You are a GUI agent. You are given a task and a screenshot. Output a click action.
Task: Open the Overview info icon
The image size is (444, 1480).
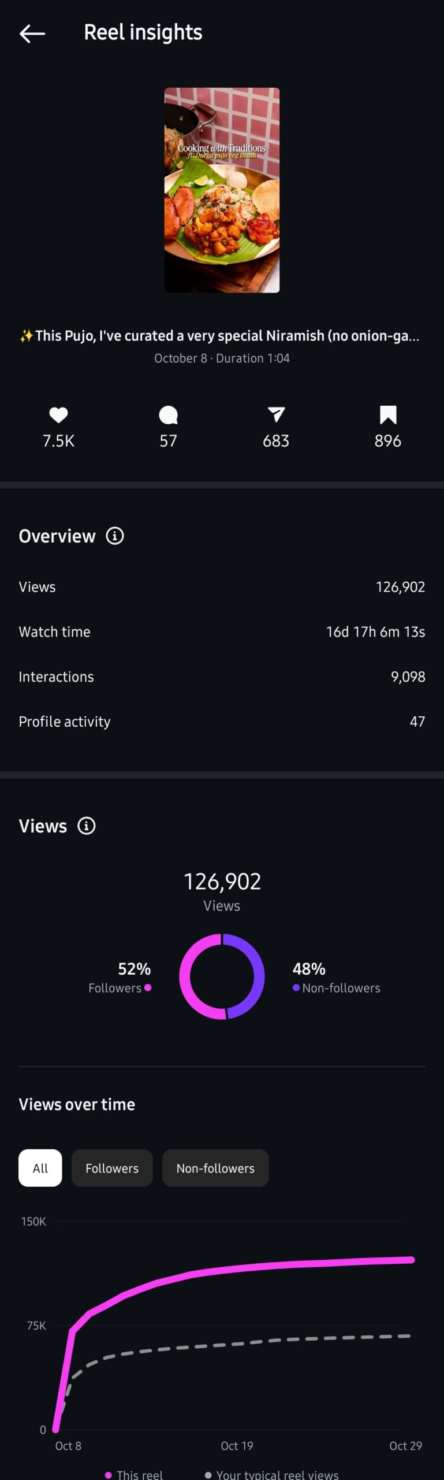[x=115, y=536]
